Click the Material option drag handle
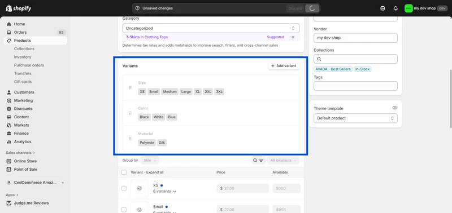The image size is (452, 213). click(131, 139)
